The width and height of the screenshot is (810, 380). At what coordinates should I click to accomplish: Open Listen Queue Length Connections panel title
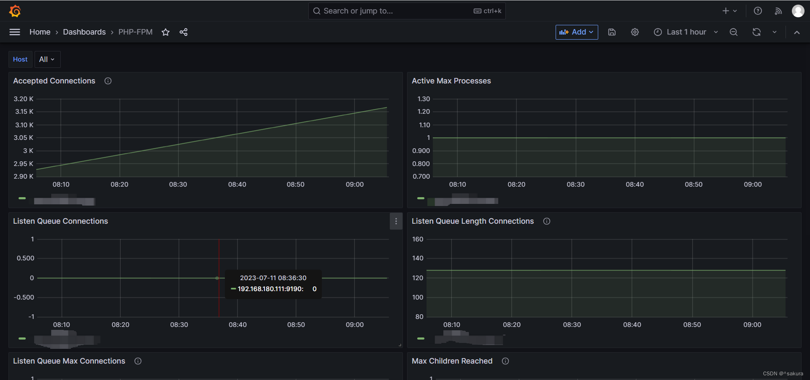tap(472, 221)
